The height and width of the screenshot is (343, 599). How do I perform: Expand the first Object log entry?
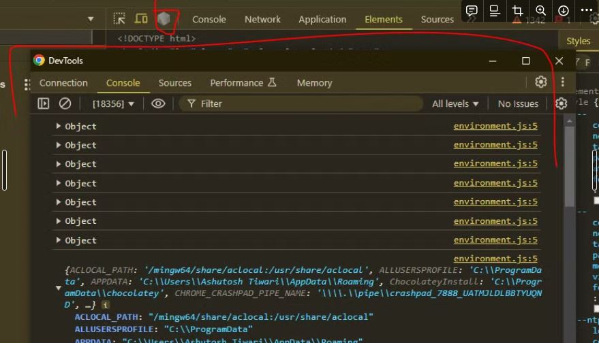pos(59,126)
